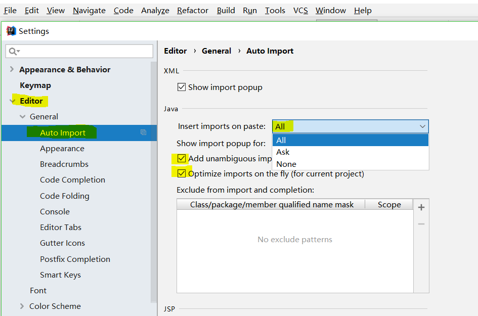The height and width of the screenshot is (316, 478).
Task: Click the Class/package/member qualified name mask header
Action: pyautogui.click(x=271, y=204)
